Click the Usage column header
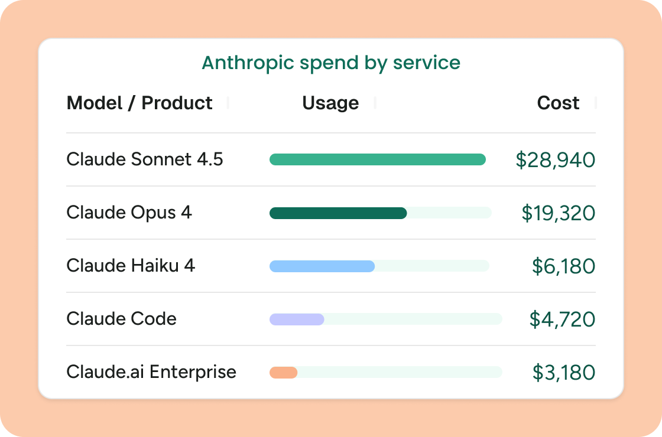This screenshot has width=662, height=437. pos(330,103)
